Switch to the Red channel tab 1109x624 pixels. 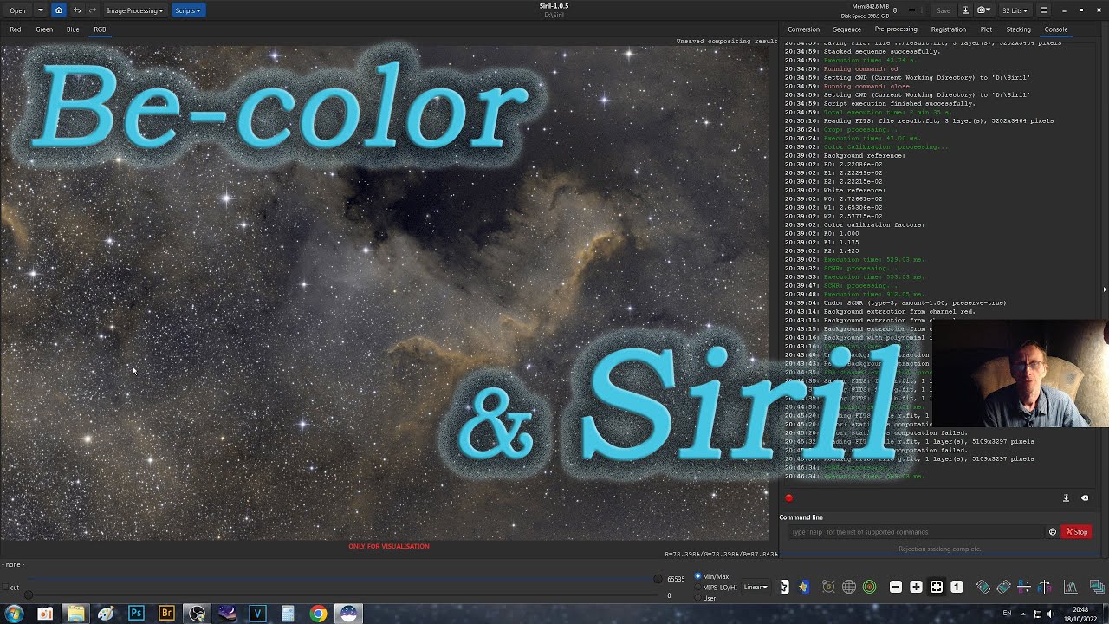(x=16, y=29)
